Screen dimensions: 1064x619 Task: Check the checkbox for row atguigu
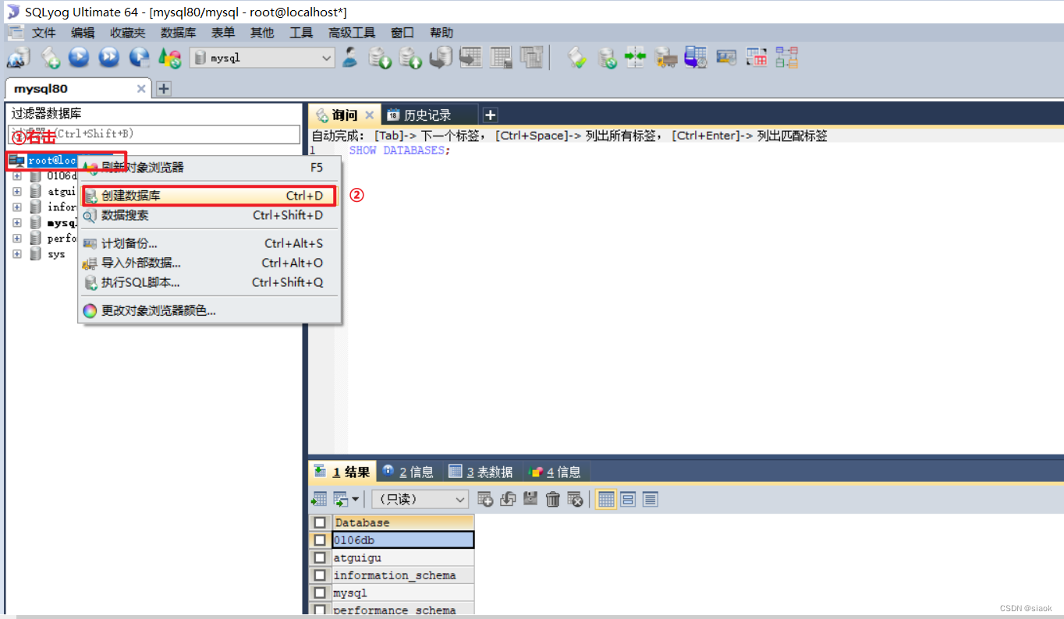coord(320,557)
